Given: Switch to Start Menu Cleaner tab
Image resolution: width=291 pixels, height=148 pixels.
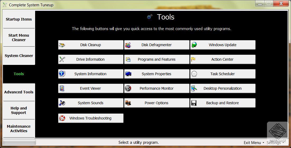Looking at the screenshot, I should (19, 37).
